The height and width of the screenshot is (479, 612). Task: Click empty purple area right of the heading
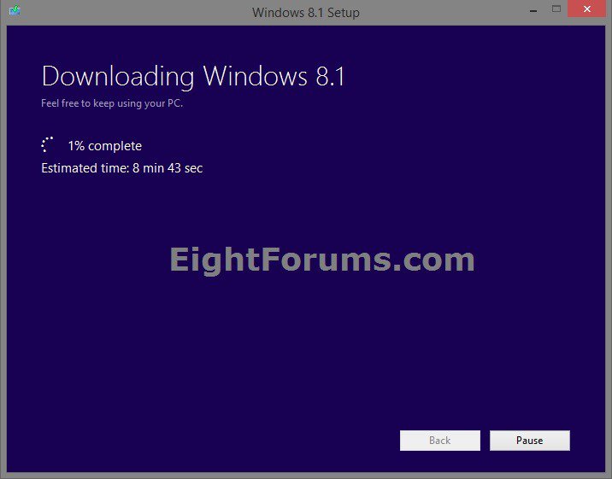point(479,77)
